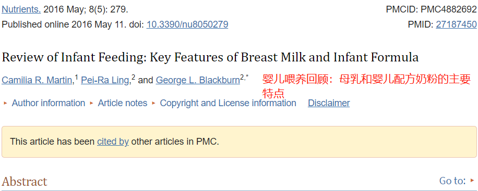Open the PMID 27187450 link
This screenshot has height=191, width=478.
tap(457, 24)
